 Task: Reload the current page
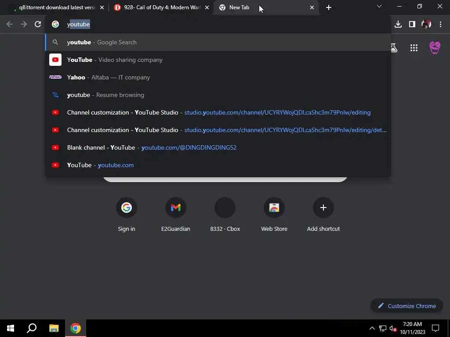coord(38,25)
